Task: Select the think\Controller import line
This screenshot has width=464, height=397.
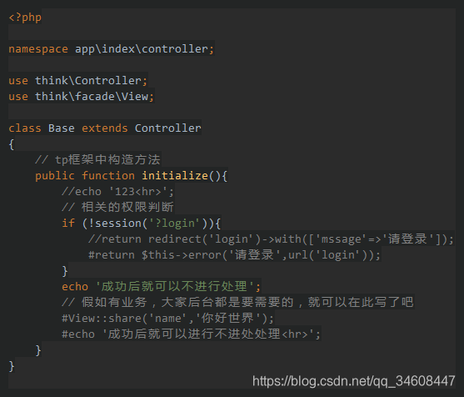Action: coord(77,81)
